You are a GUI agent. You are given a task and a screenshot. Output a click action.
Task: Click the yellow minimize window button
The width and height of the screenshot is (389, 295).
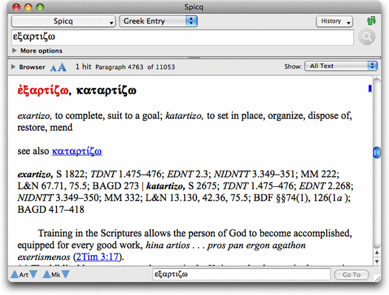28,7
